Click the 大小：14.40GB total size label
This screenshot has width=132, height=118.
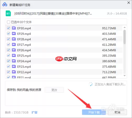pyautogui.click(x=117, y=13)
